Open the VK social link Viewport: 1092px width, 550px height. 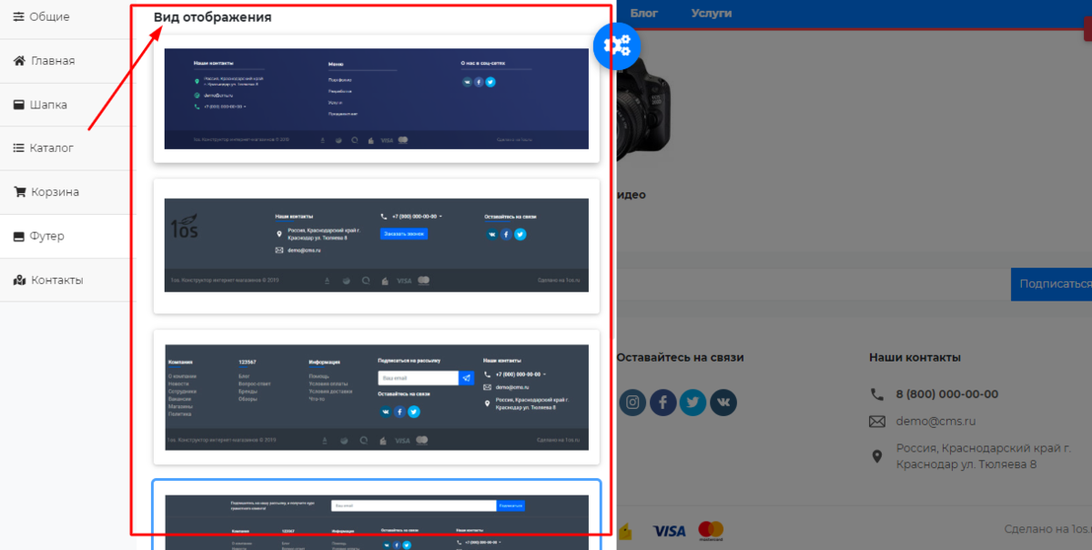(723, 402)
